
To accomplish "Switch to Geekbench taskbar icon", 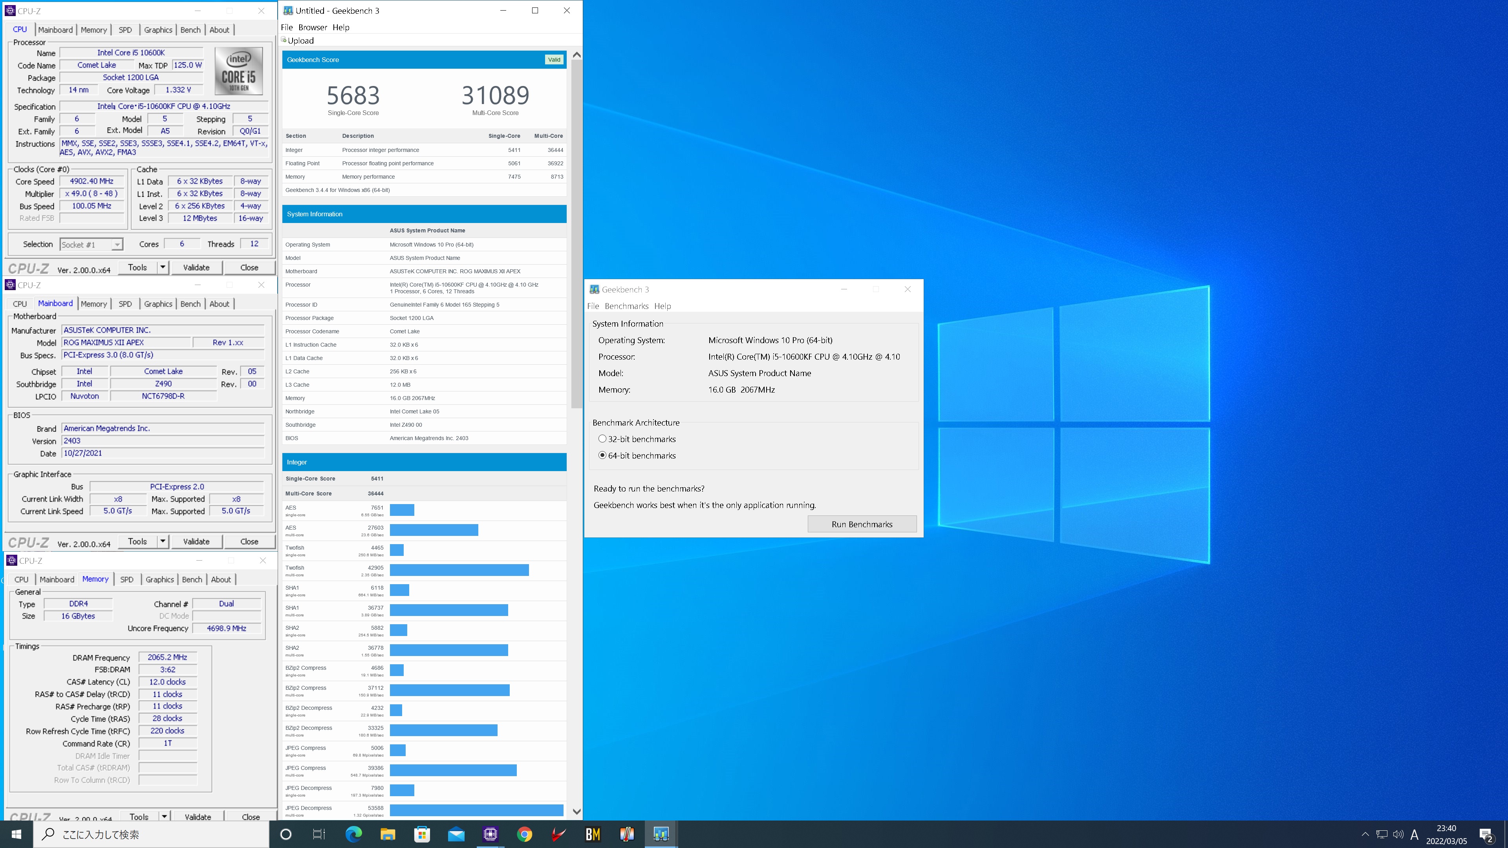I will coord(661,834).
